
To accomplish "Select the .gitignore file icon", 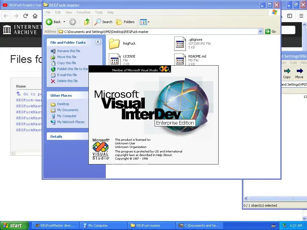I will pyautogui.click(x=180, y=44).
